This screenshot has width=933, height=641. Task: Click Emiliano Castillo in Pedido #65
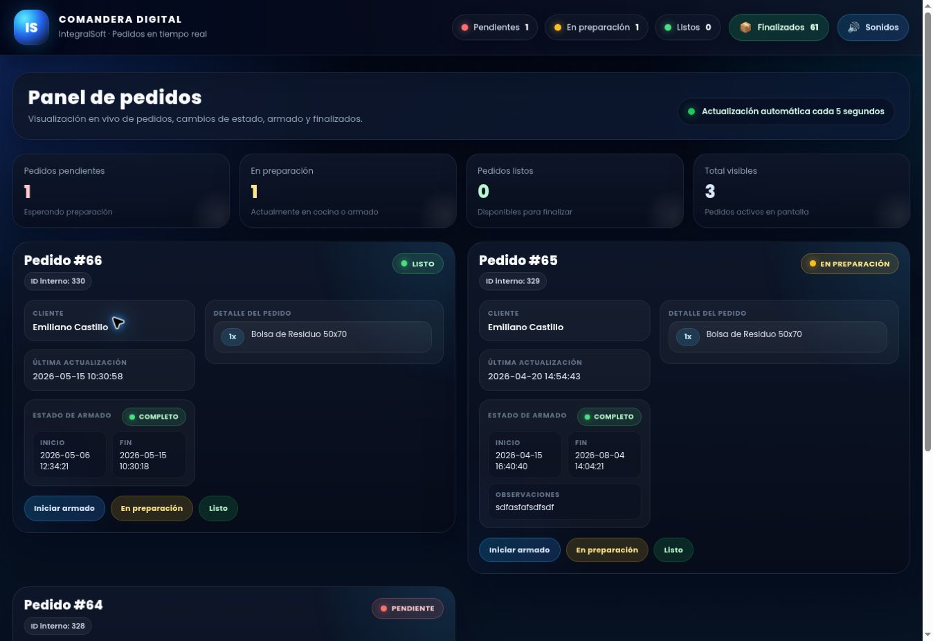pos(526,327)
